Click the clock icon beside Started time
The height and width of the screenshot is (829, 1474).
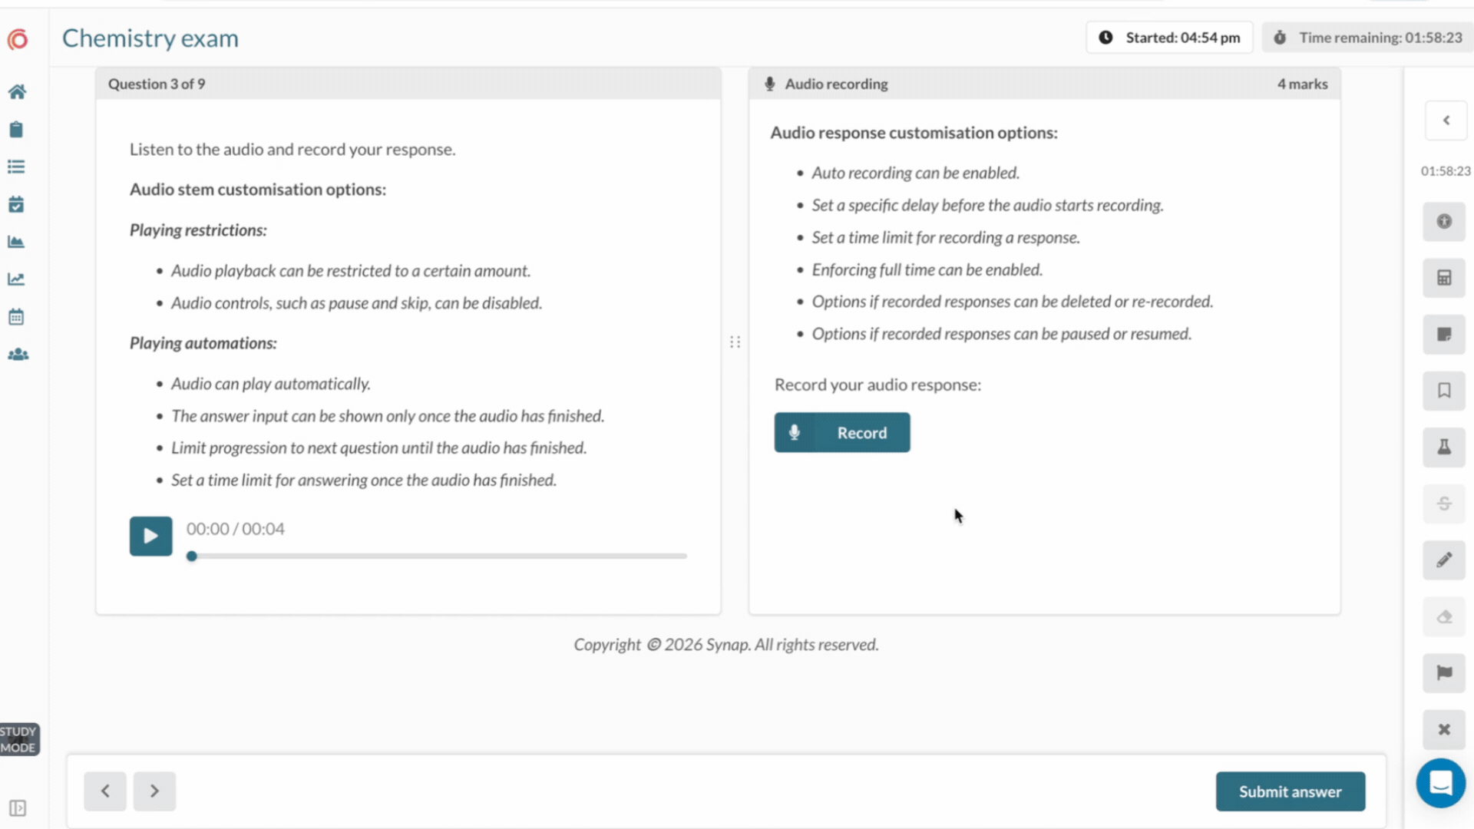click(1105, 38)
